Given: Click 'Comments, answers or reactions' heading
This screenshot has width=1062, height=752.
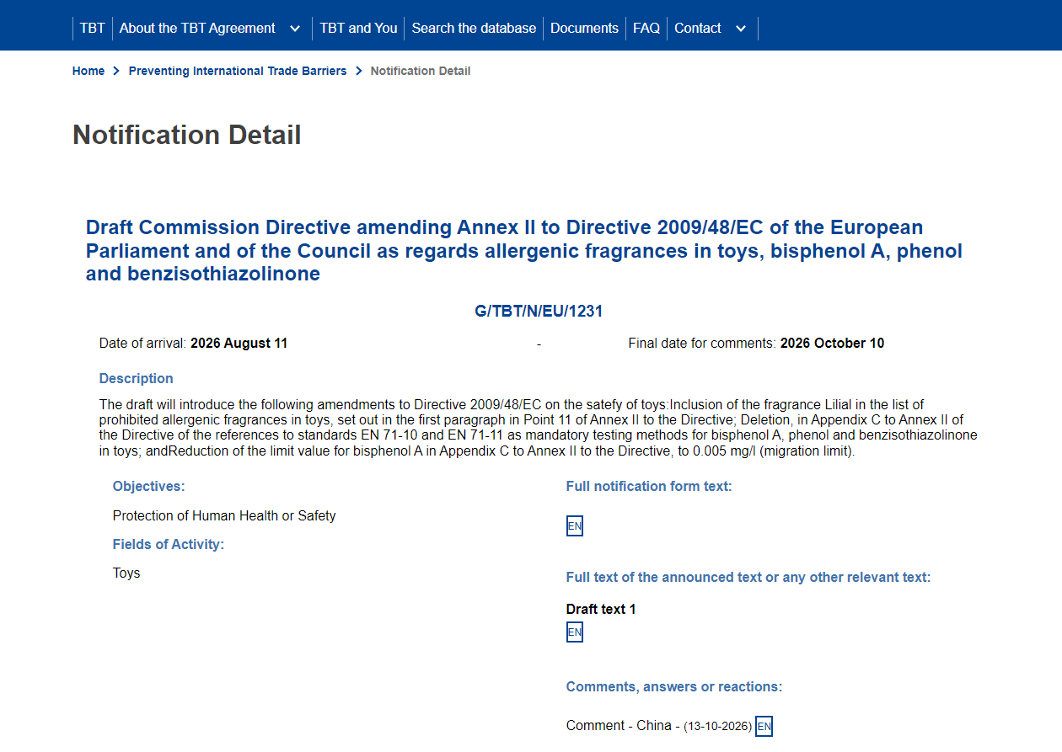Looking at the screenshot, I should (674, 687).
